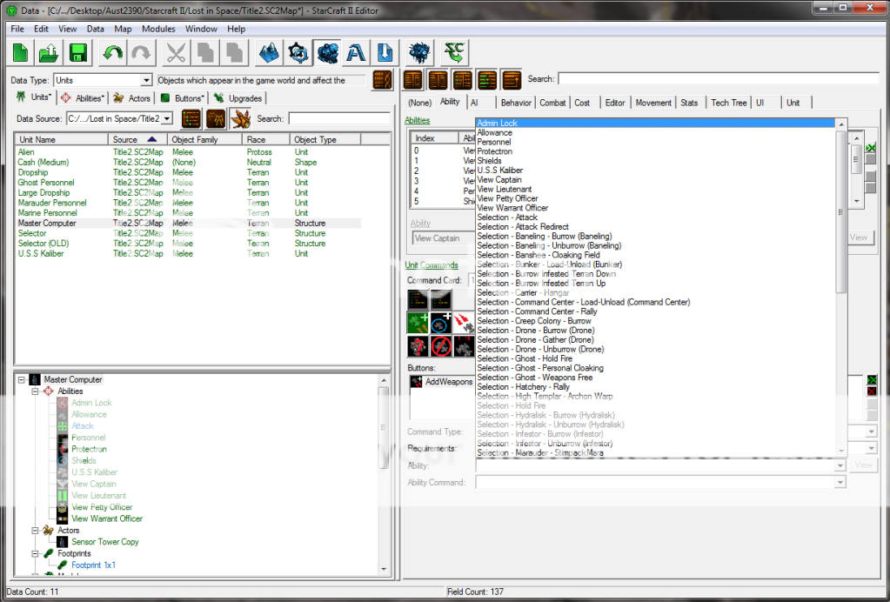
Task: Click the Save file toolbar icon
Action: coord(78,53)
